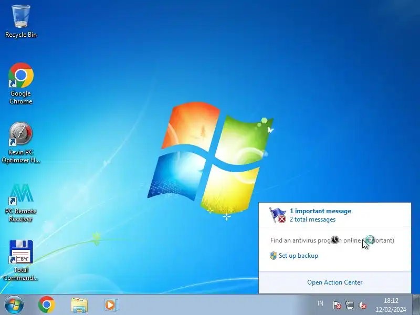Click the '2 total messages' link
Viewport: 420px width, 315px height.
pos(312,219)
